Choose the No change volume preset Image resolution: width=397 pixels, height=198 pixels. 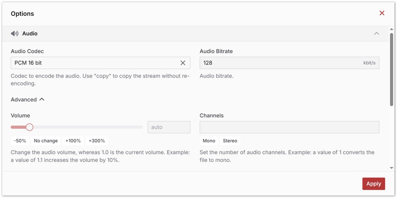[x=46, y=141]
